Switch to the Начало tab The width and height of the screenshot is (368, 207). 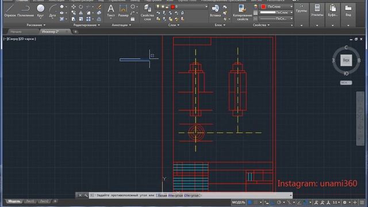point(16,32)
